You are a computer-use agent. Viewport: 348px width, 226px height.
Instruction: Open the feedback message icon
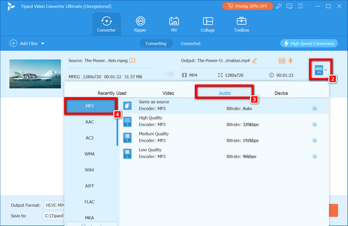(289, 6)
